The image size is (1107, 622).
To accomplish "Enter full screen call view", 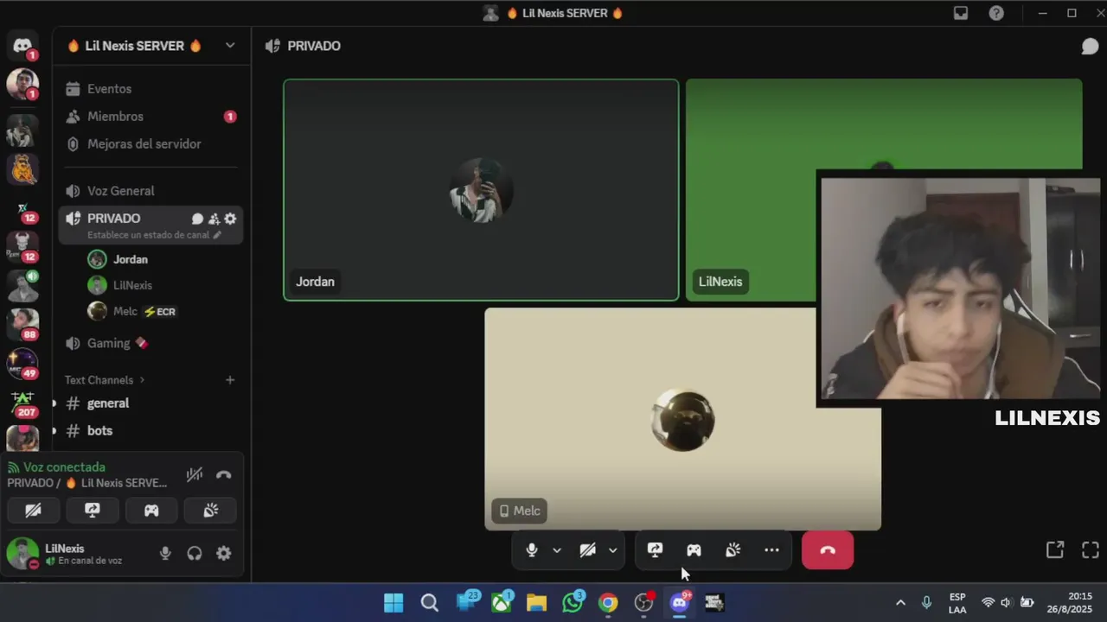I will point(1091,550).
